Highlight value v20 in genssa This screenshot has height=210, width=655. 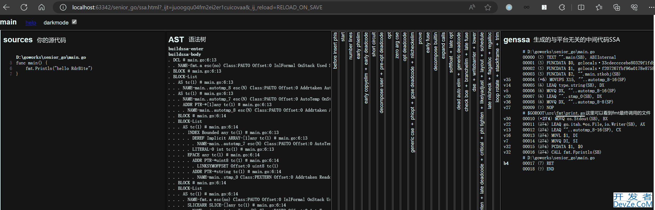(x=507, y=96)
